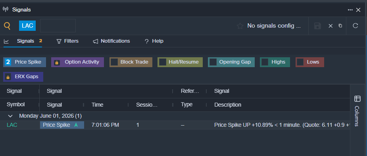Toggle the Highs signal checkbox
Screen dimensions: 367x156
[x=265, y=62]
